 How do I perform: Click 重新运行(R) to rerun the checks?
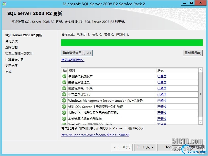[193, 53]
